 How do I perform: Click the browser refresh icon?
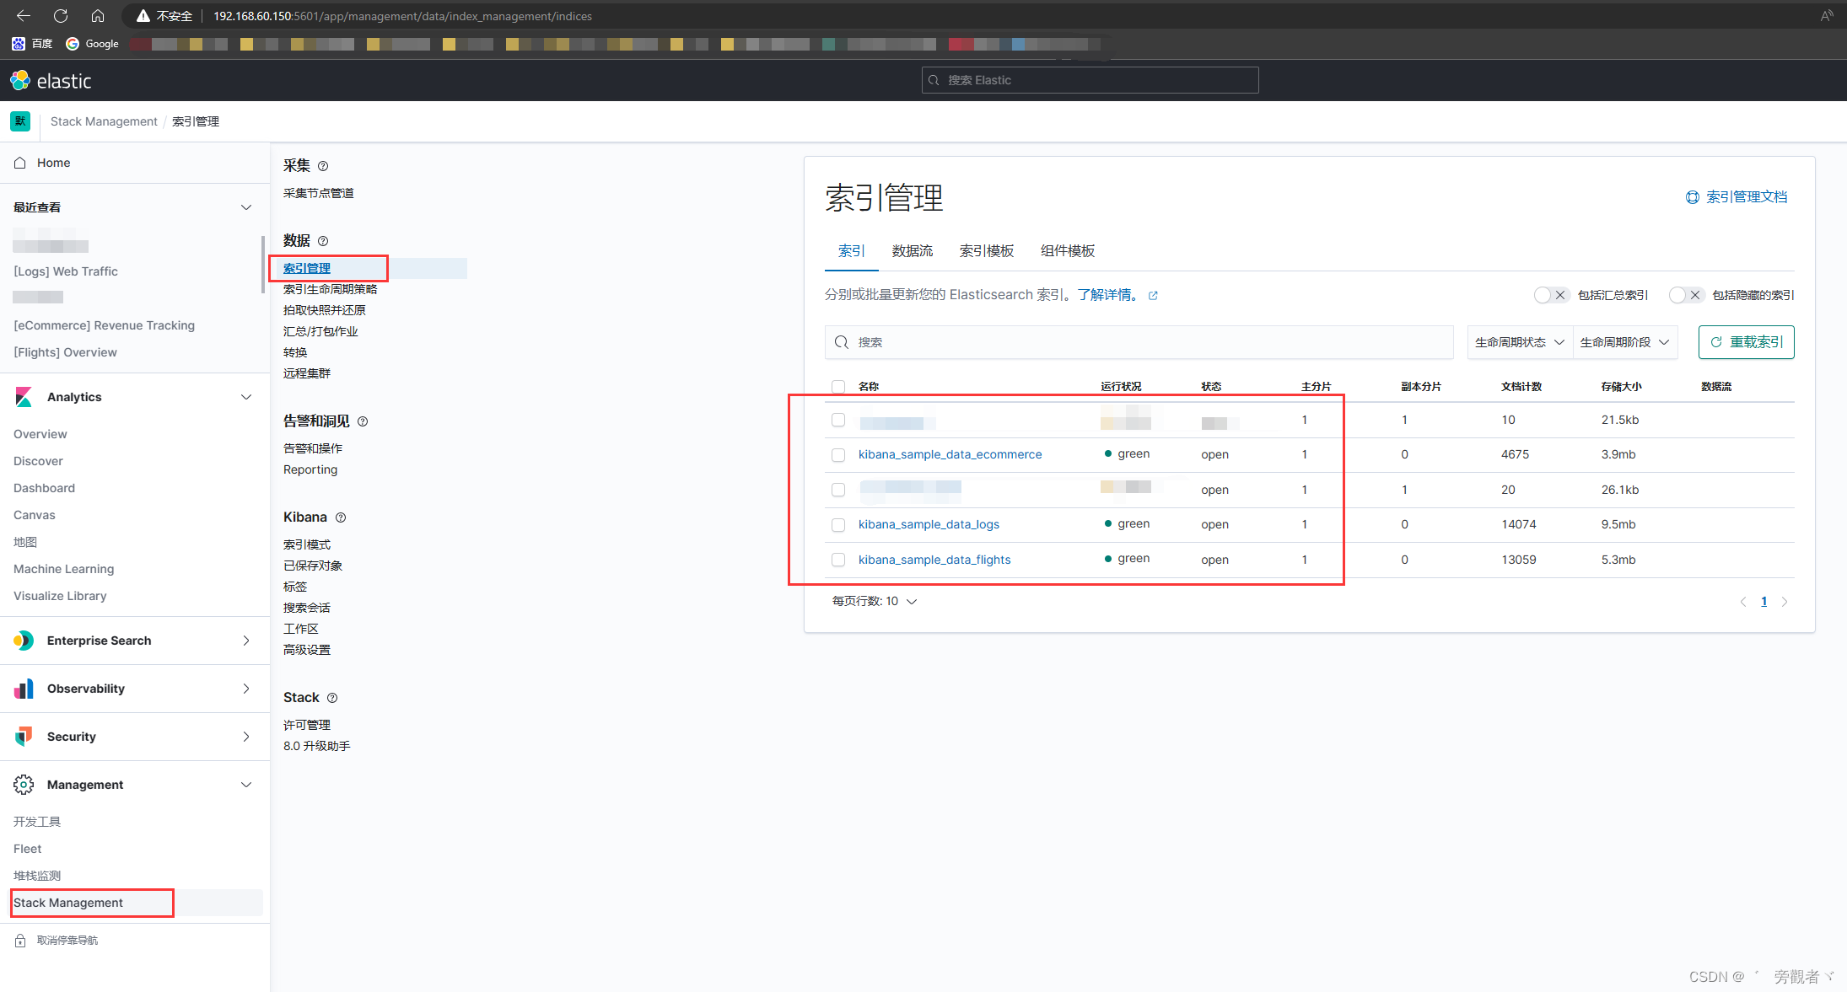pyautogui.click(x=59, y=15)
